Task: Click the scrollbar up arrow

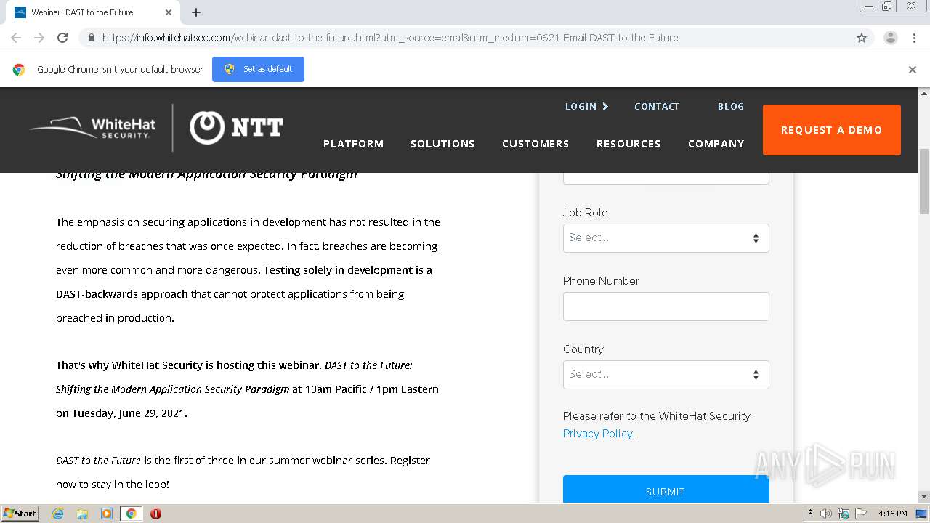Action: [x=924, y=93]
